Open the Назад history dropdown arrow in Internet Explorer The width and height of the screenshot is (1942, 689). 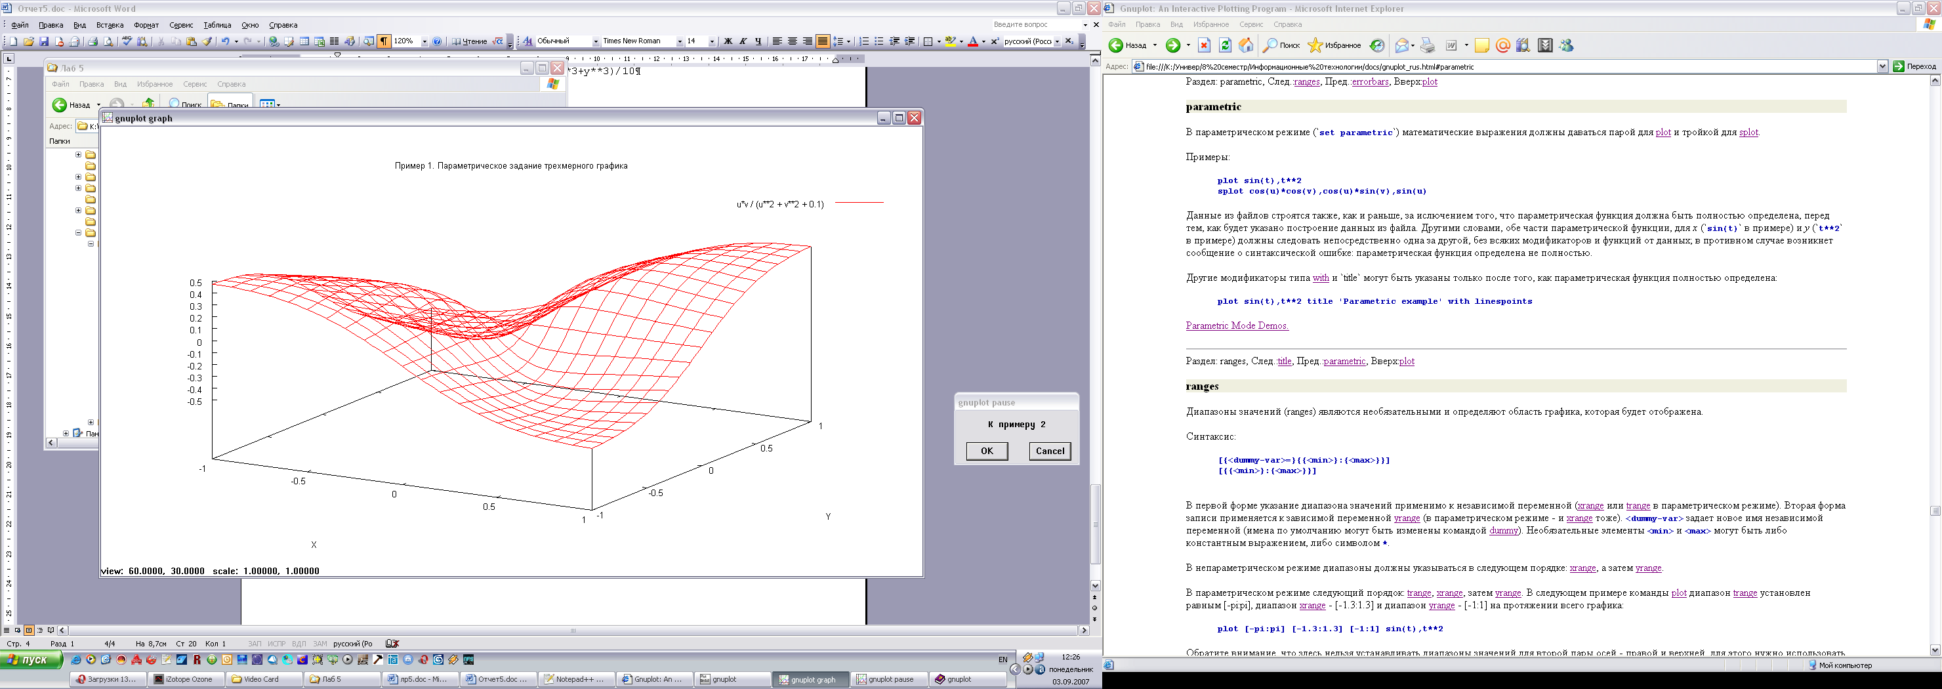click(x=1155, y=45)
